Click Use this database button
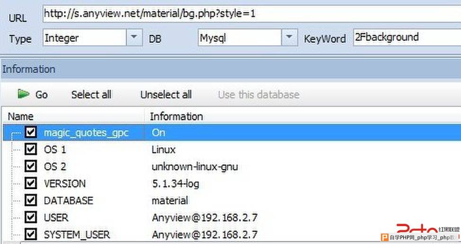 coord(259,95)
